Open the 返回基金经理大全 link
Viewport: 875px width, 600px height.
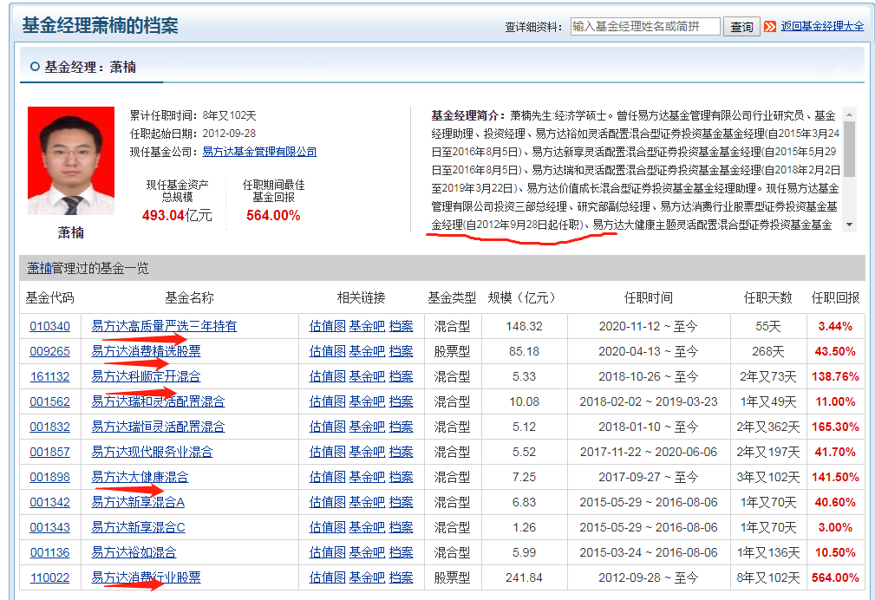pyautogui.click(x=820, y=26)
